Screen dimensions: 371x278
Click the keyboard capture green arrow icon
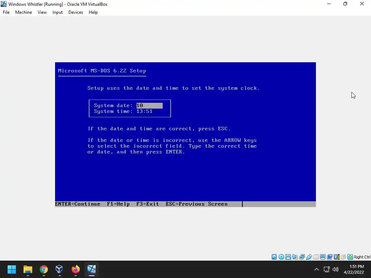click(350, 257)
